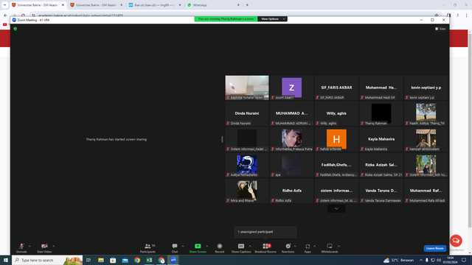The image size is (472, 265).
Task: Open the Whiteboards tool
Action: pyautogui.click(x=330, y=248)
